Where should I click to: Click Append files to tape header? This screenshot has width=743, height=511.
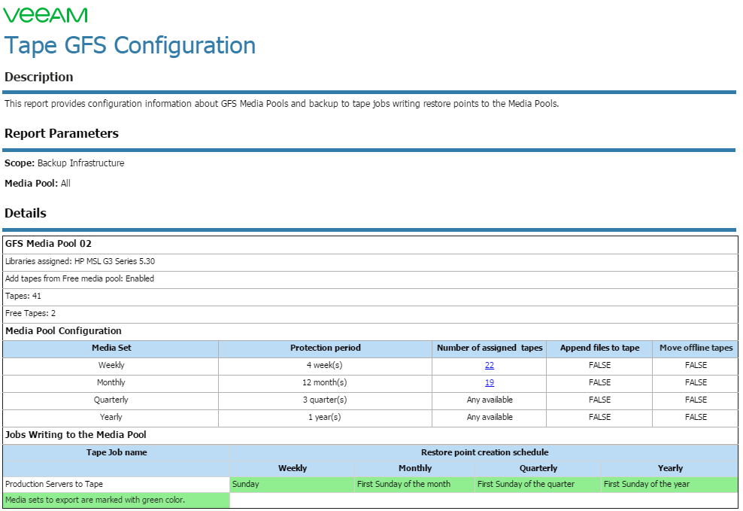click(599, 349)
